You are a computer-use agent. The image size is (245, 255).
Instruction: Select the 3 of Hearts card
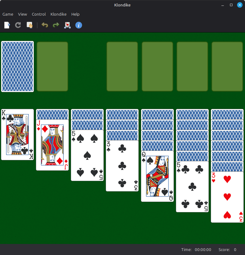click(x=227, y=197)
